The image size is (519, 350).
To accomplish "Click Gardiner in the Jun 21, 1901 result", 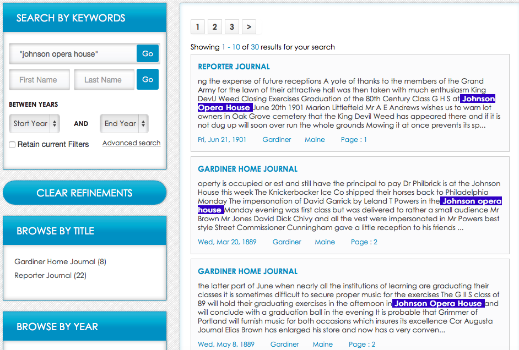I will tap(277, 139).
